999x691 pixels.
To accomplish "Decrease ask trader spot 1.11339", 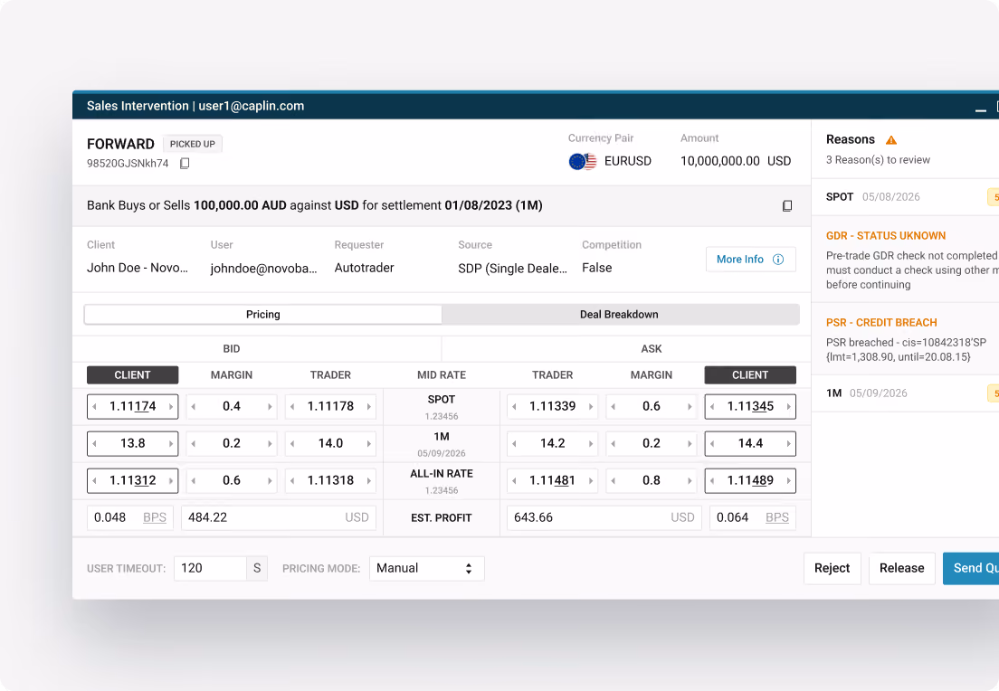I will tap(515, 406).
